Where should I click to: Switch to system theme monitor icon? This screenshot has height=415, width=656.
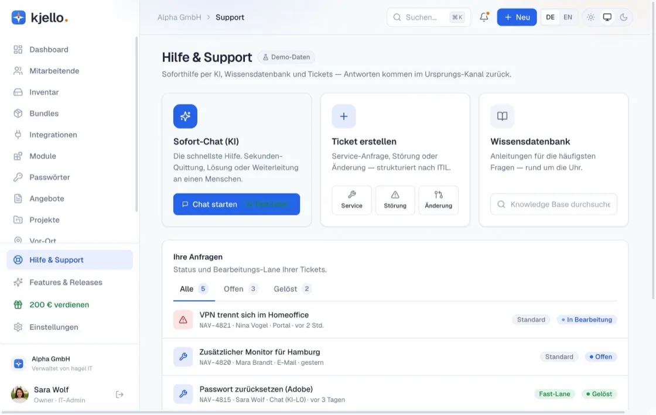tap(607, 17)
